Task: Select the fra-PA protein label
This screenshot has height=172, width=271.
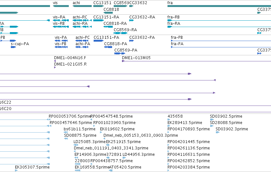Action: 177,44
